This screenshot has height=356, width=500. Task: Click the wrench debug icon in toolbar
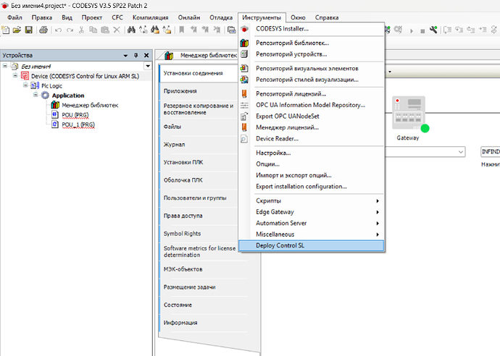click(x=433, y=30)
